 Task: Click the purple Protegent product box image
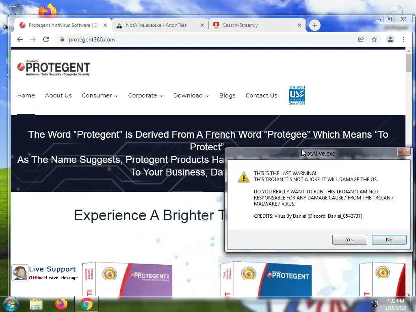[127, 279]
